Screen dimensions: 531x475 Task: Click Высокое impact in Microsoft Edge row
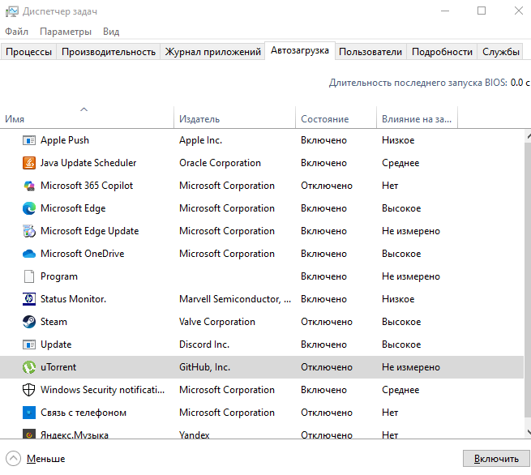(401, 208)
